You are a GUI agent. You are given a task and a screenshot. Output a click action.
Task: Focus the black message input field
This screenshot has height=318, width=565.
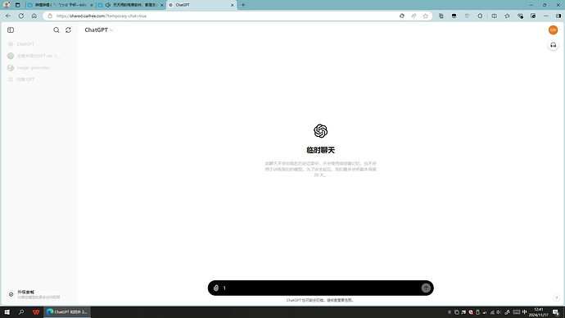[x=320, y=288]
